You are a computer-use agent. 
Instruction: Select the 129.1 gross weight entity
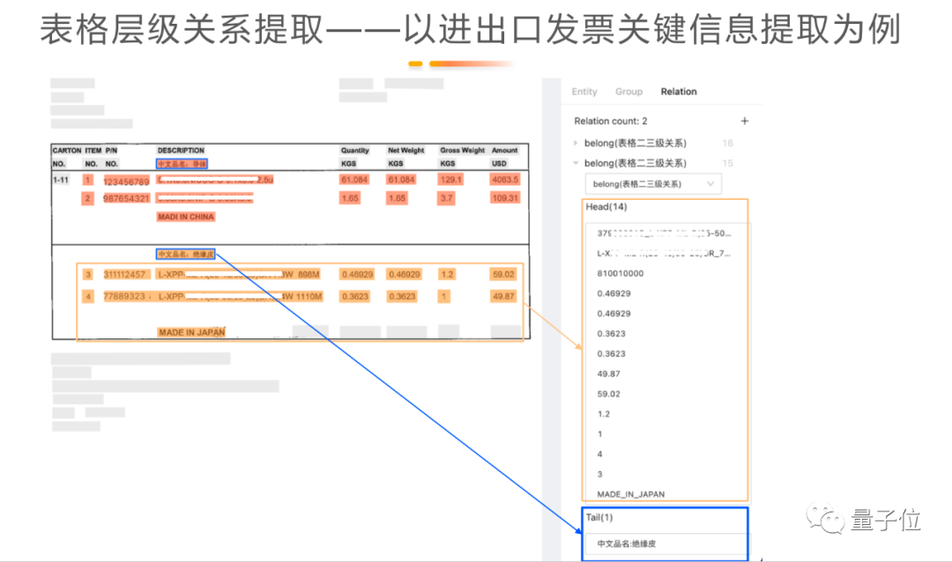click(x=451, y=180)
